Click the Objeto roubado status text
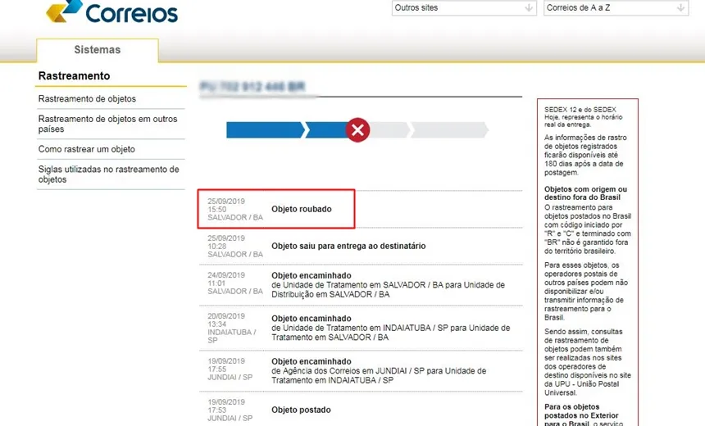Screen dimensions: 705x426 tap(301, 209)
